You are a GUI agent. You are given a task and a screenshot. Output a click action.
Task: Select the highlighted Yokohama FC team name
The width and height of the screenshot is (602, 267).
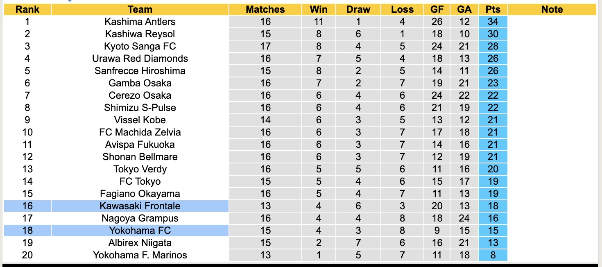pos(140,231)
